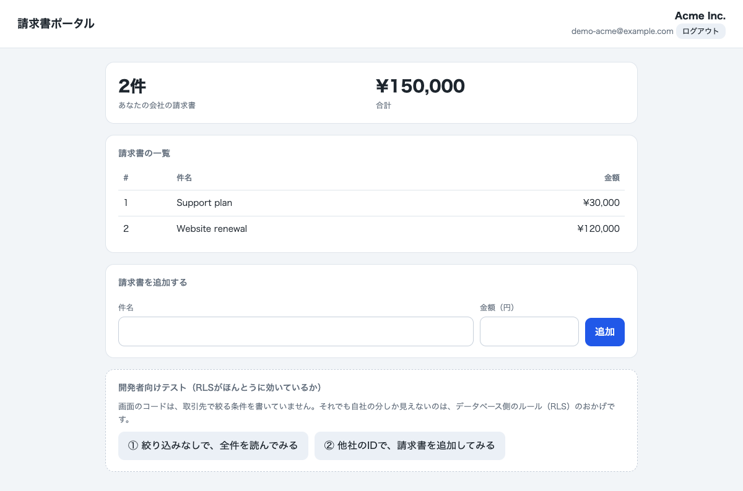Click demo-acme@example.com email text
Viewport: 743px width, 491px height.
pyautogui.click(x=622, y=32)
